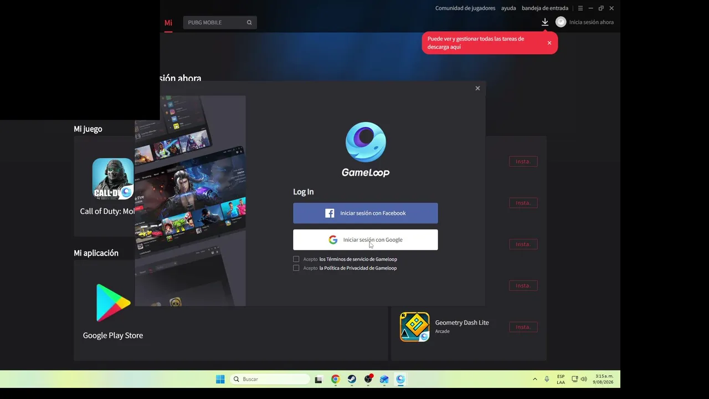Open the download tasks manager icon
This screenshot has height=399, width=709.
coord(545,22)
